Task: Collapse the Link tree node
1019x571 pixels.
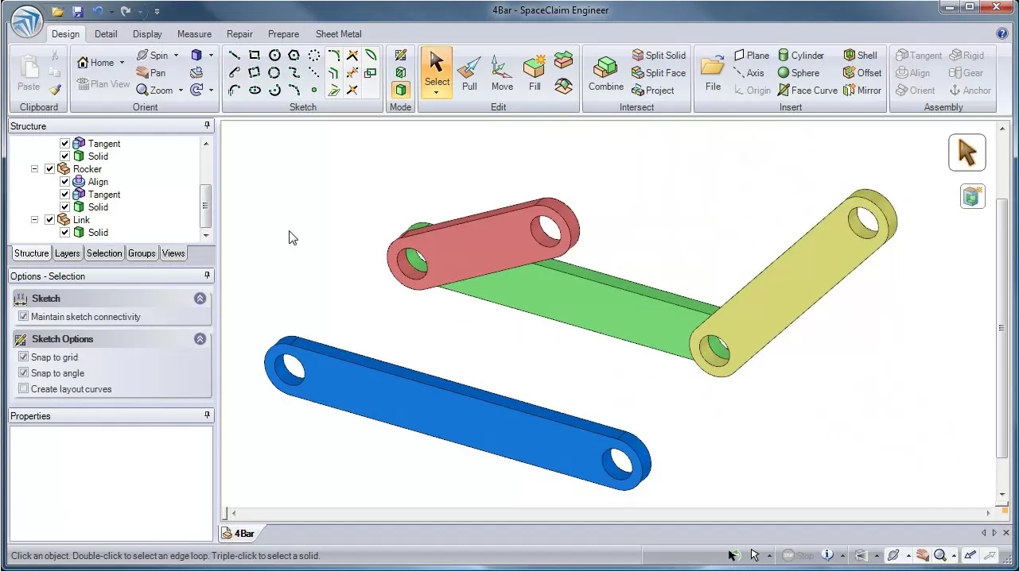Action: point(34,220)
